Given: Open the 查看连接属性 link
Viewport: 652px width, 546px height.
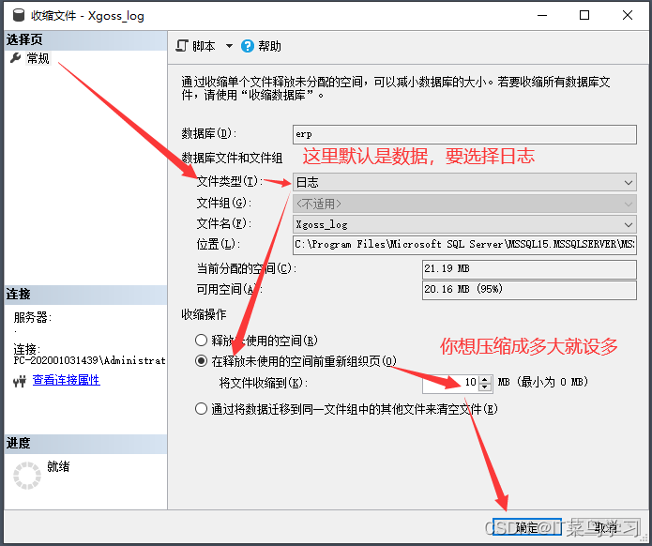Looking at the screenshot, I should (66, 381).
